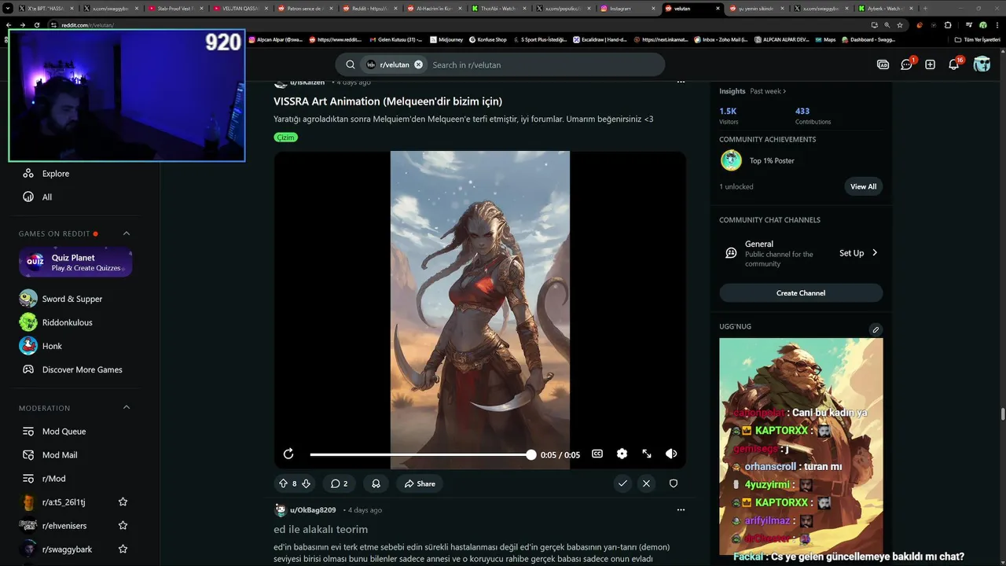Collapse the Games on Reddit section

126,233
